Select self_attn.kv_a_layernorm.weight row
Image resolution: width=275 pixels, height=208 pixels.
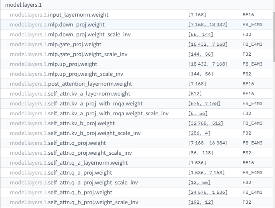137,94
